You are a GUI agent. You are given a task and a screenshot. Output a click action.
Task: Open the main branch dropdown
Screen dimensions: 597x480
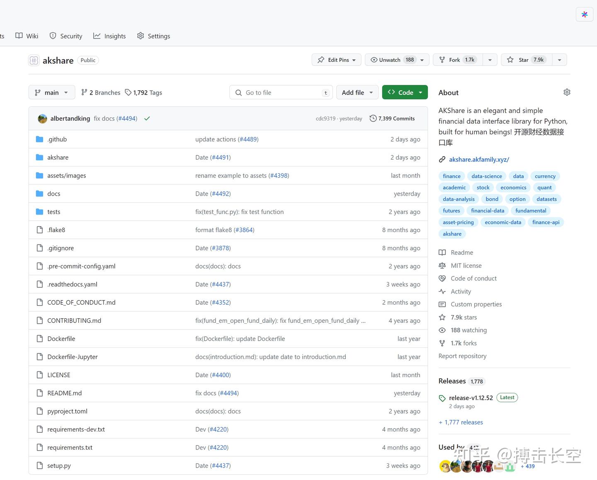coord(52,92)
